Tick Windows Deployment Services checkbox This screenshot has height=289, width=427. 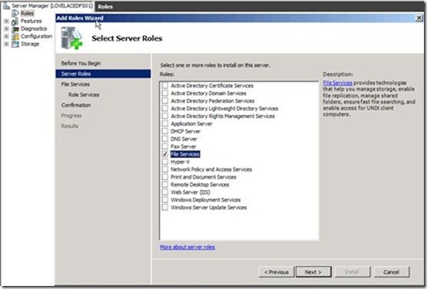tap(165, 200)
